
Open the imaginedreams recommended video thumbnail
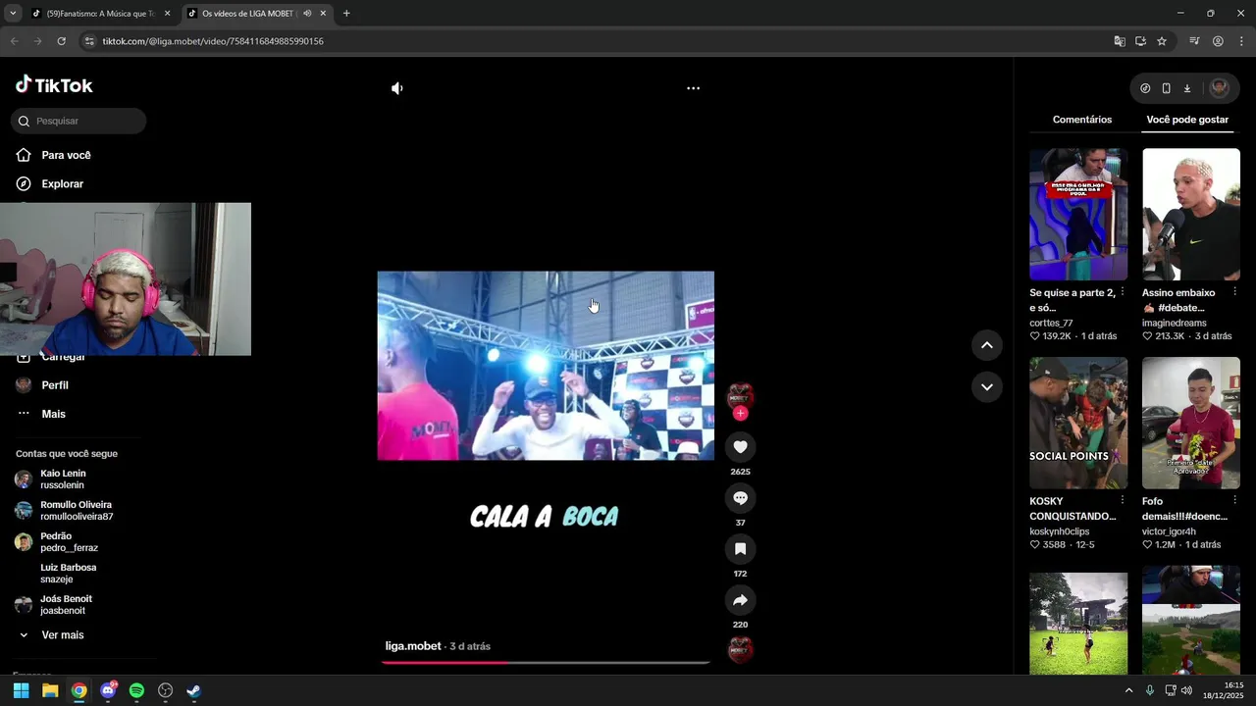click(x=1191, y=215)
